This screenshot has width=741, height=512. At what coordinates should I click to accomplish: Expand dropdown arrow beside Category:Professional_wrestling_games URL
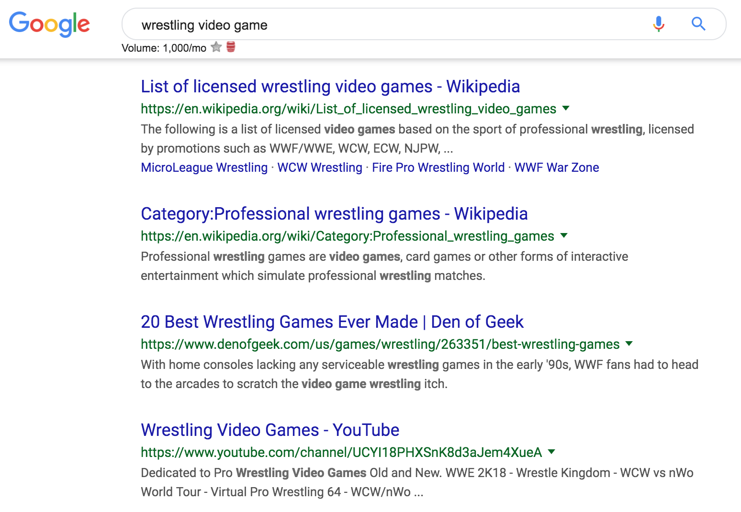tap(564, 235)
